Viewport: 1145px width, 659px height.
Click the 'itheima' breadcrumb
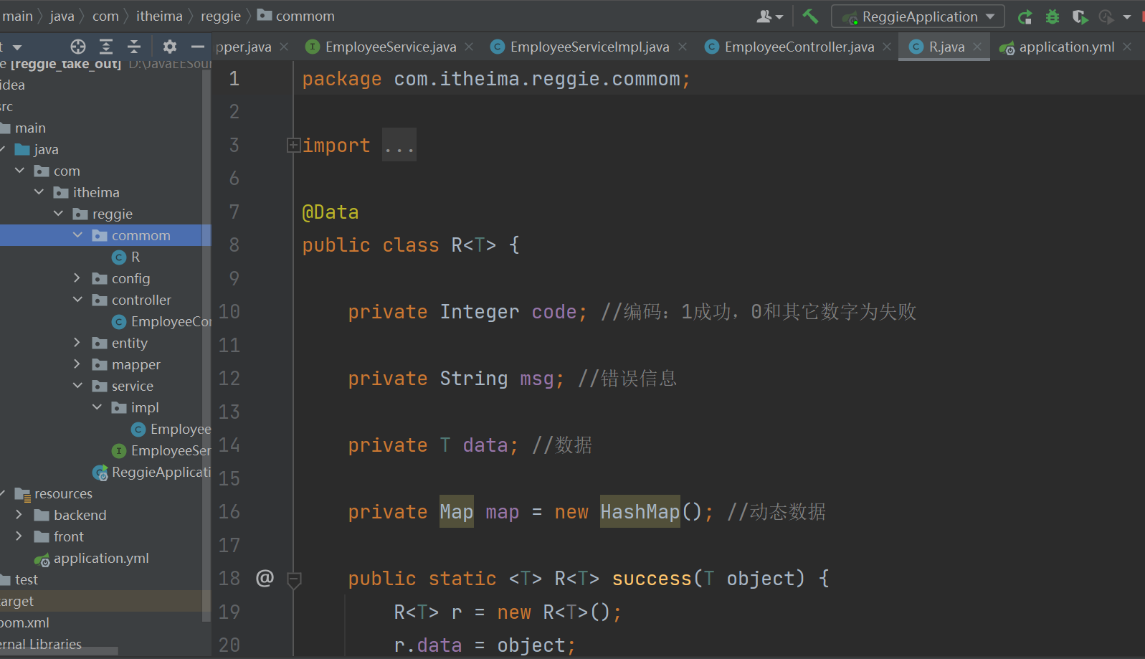tap(159, 16)
